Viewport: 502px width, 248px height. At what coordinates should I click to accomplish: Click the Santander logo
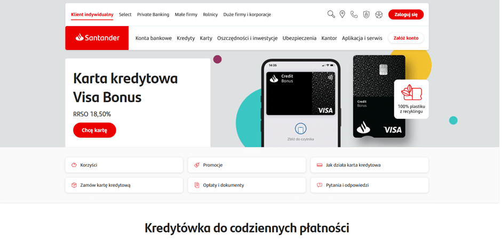97,38
